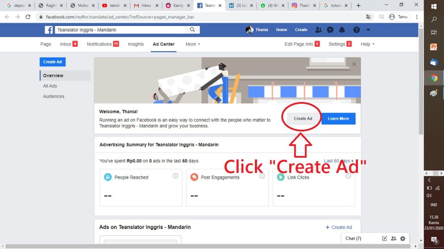Click the circled Create Ad button in the banner

(x=303, y=118)
